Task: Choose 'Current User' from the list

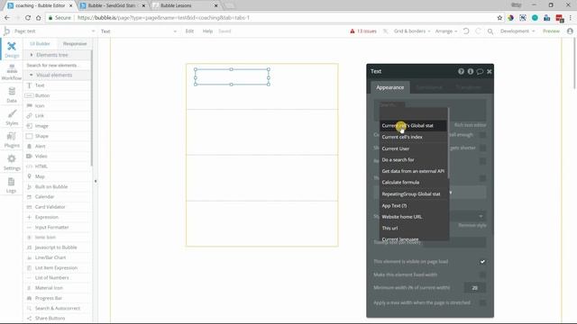Action: (x=414, y=148)
